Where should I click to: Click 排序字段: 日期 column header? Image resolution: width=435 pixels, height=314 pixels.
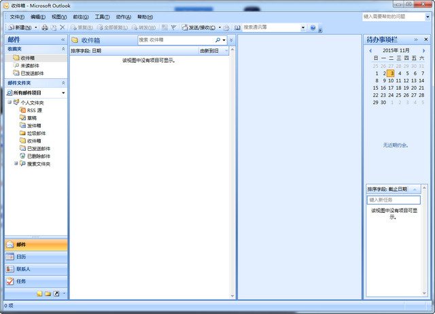pos(135,51)
